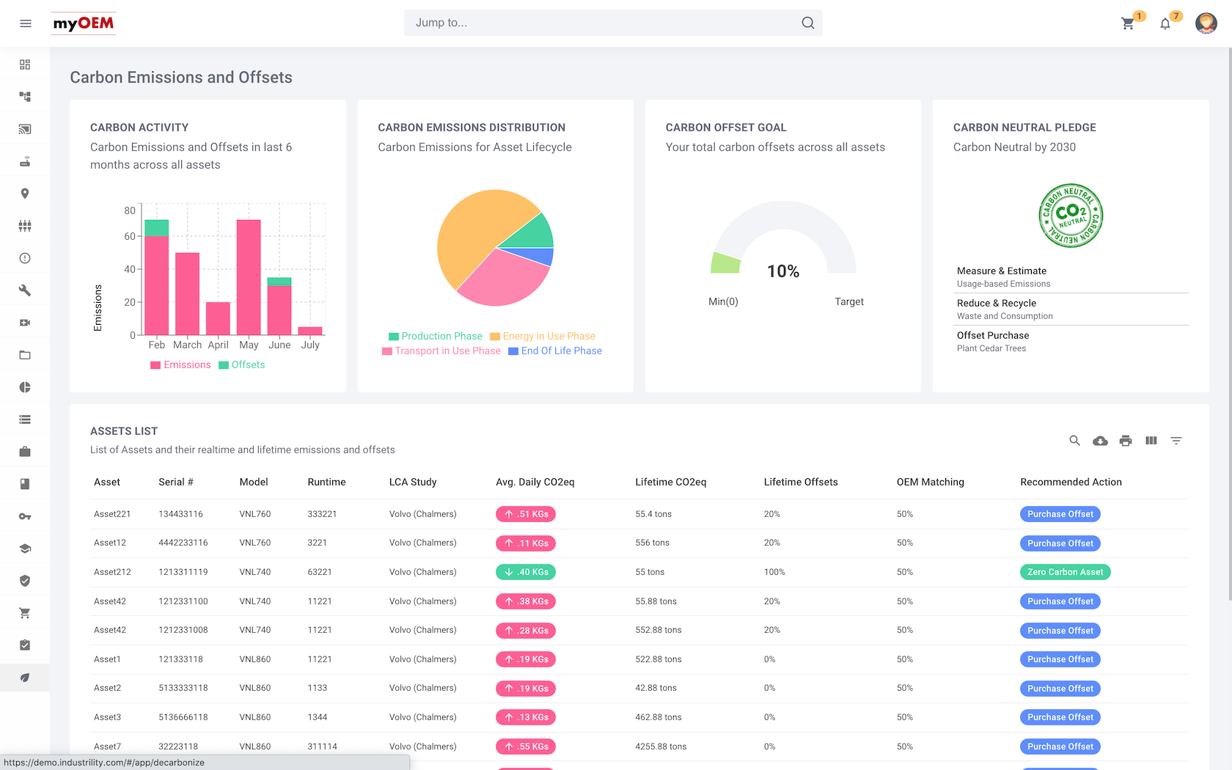1232x770 pixels.
Task: Open the briefcase sidebar icon
Action: [25, 452]
